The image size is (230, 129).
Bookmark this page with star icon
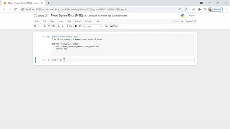[186, 9]
